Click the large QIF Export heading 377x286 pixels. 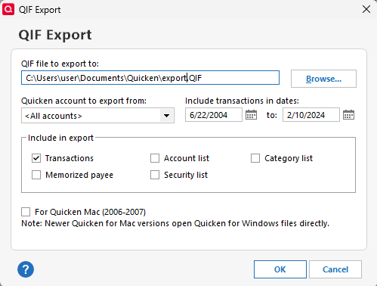point(55,35)
